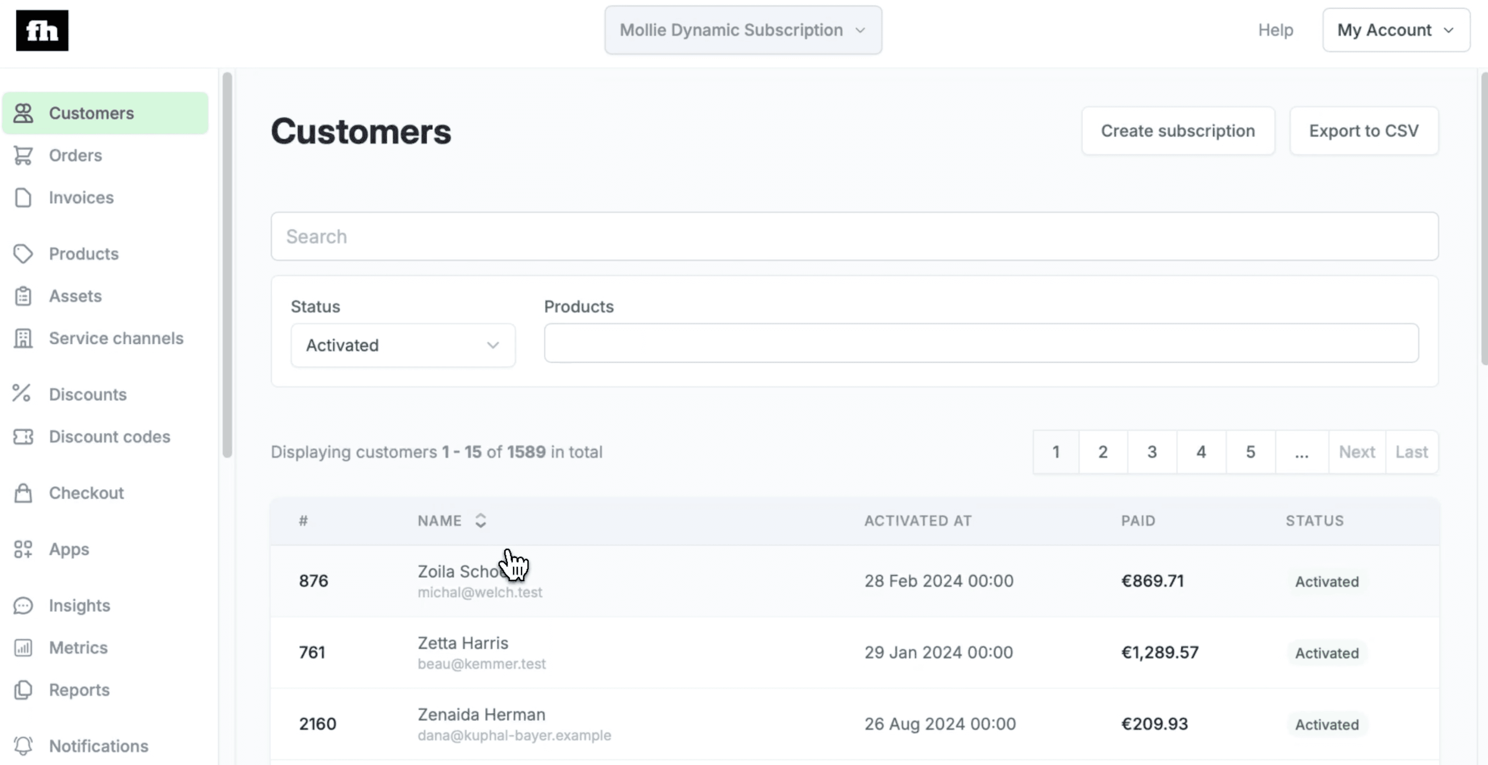
Task: Go to Discount codes in the sidebar
Action: pyautogui.click(x=109, y=436)
